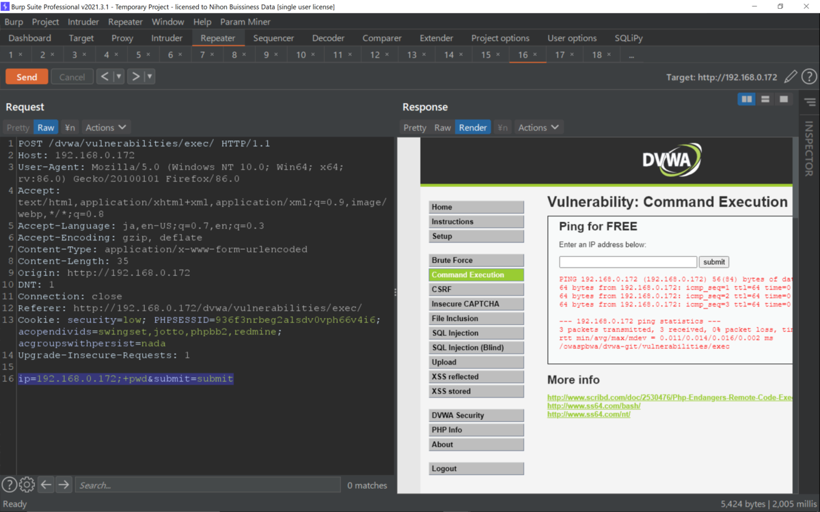Image resolution: width=820 pixels, height=512 pixels.
Task: Select top-bottom split layout icon
Action: tap(765, 100)
